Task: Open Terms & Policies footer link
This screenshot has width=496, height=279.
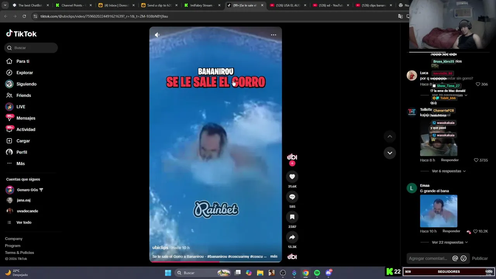Action: [x=19, y=253]
